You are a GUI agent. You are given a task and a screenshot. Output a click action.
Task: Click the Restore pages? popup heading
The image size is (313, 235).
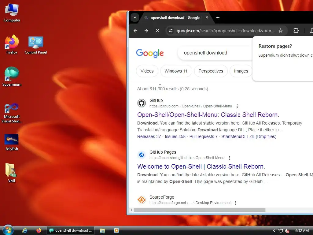tap(275, 46)
